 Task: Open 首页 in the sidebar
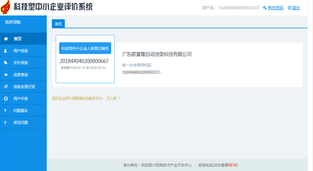point(23,39)
